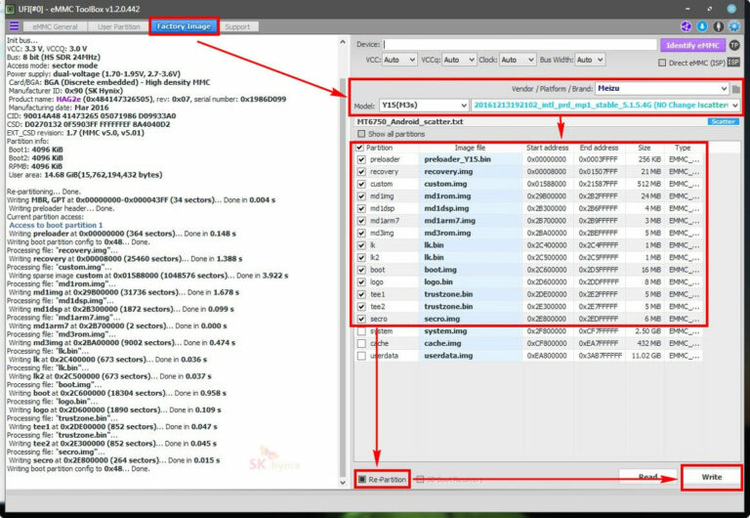Click the purple globe icon in toolbar
The height and width of the screenshot is (518, 750).
(687, 26)
